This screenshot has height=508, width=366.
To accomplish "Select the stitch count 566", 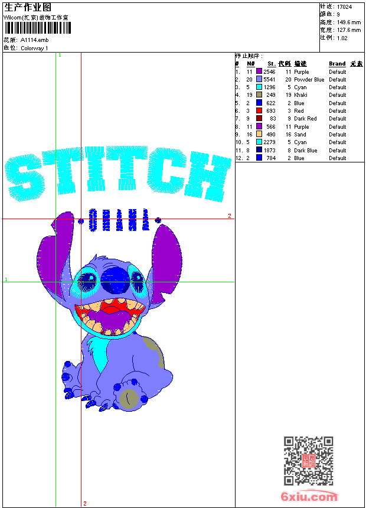I will tap(271, 127).
